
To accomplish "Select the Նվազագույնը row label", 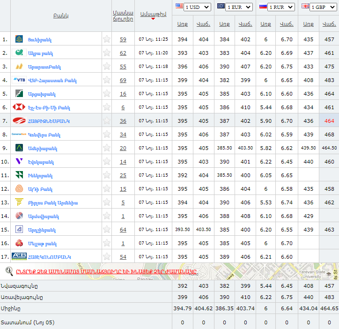I will click(19, 286).
